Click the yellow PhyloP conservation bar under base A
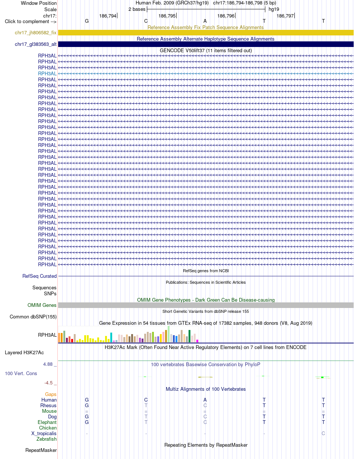 pos(205,377)
